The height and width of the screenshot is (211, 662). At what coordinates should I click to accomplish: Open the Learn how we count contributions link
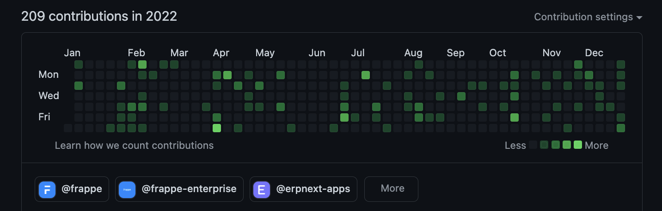134,146
